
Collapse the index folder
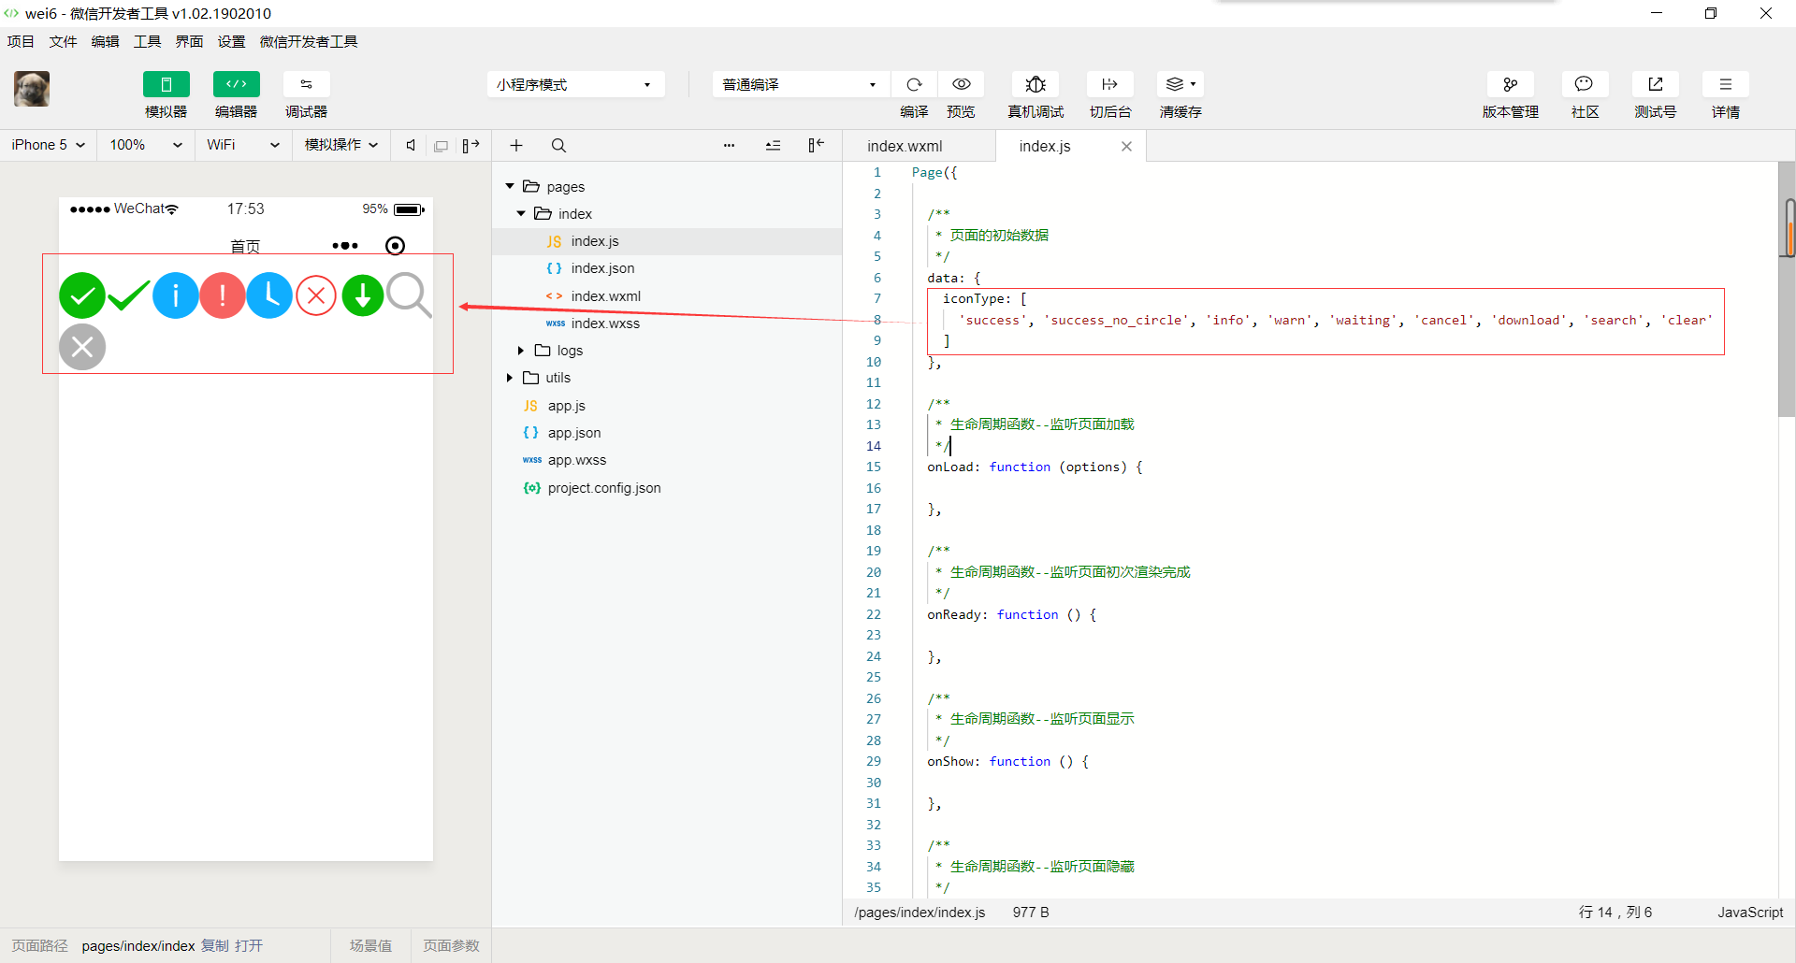[x=521, y=213]
